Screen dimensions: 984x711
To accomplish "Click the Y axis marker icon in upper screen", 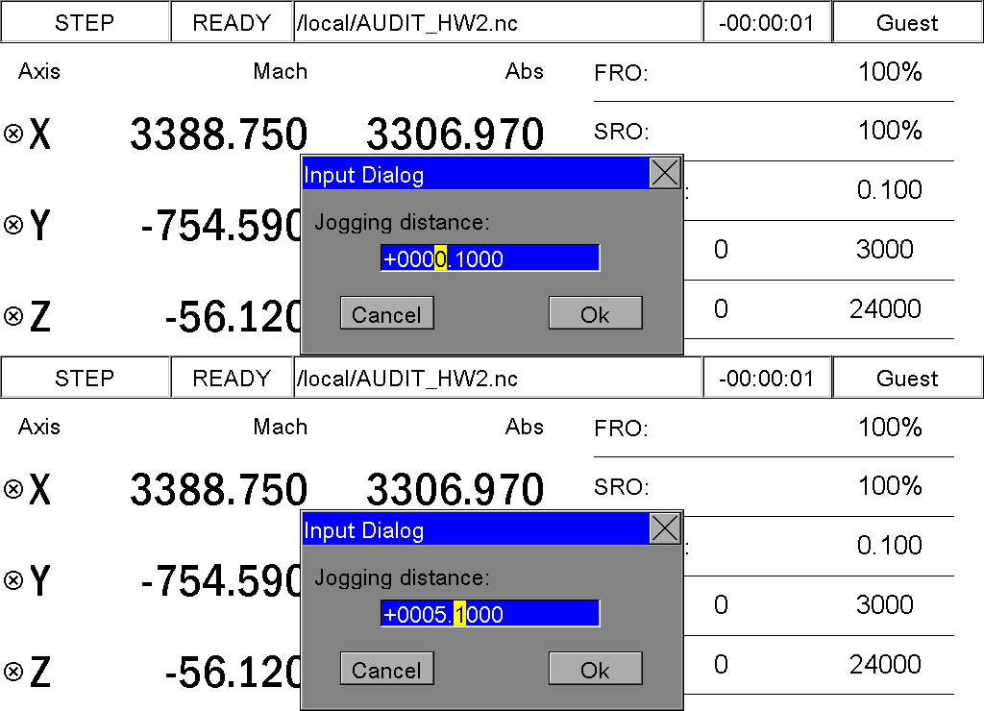I will [13, 225].
